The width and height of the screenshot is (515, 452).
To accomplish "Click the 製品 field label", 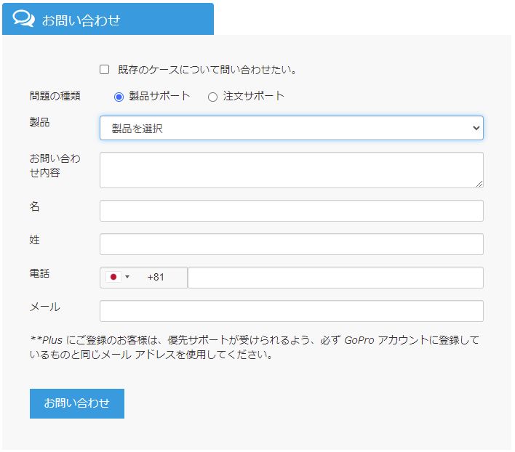I will (39, 122).
